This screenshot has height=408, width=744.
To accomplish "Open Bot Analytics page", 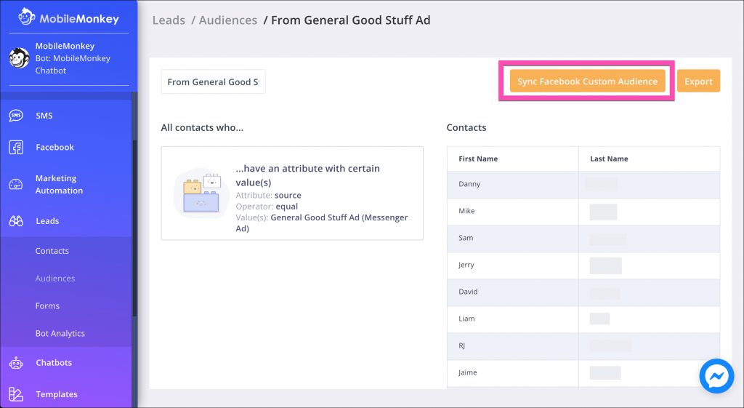I will 60,333.
